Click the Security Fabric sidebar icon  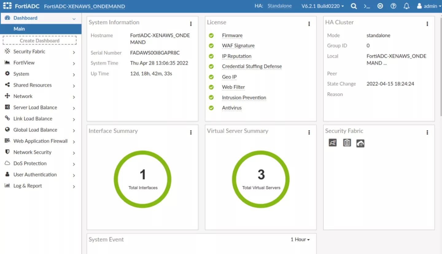pos(7,51)
